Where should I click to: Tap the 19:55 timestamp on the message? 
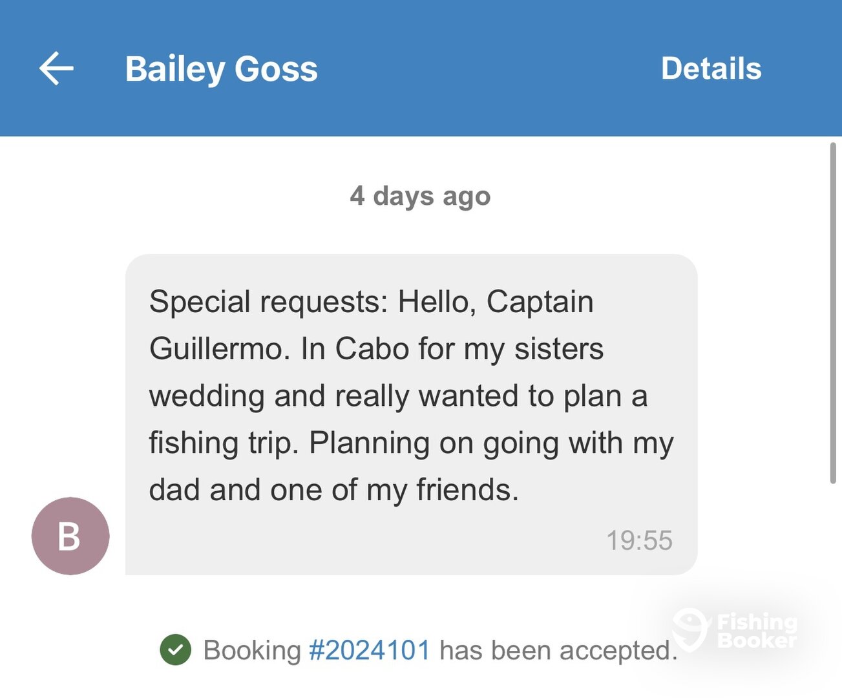[x=639, y=540]
